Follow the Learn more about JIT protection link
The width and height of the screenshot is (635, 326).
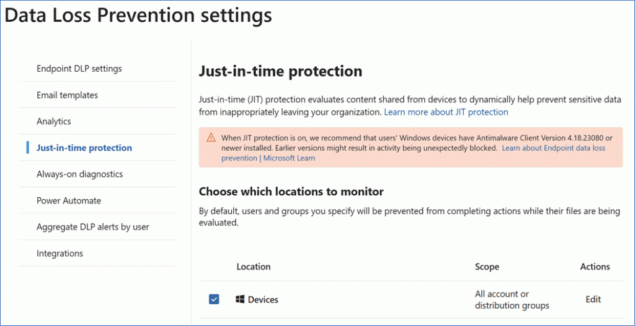446,112
